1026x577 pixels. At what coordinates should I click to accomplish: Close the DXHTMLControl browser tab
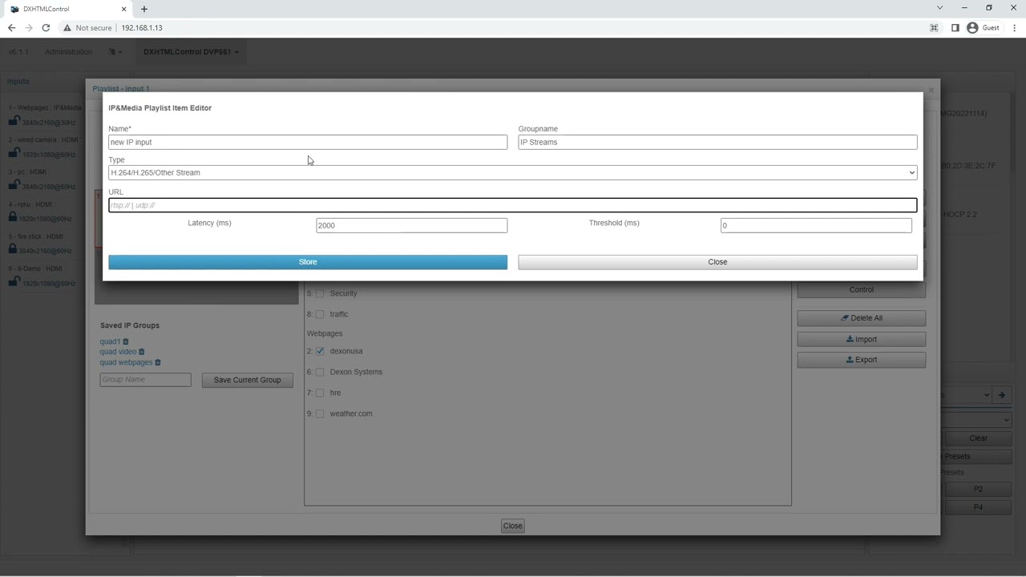[124, 9]
